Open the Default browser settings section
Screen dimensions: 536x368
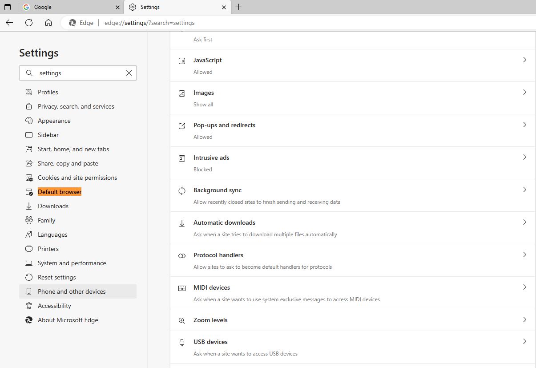[60, 192]
